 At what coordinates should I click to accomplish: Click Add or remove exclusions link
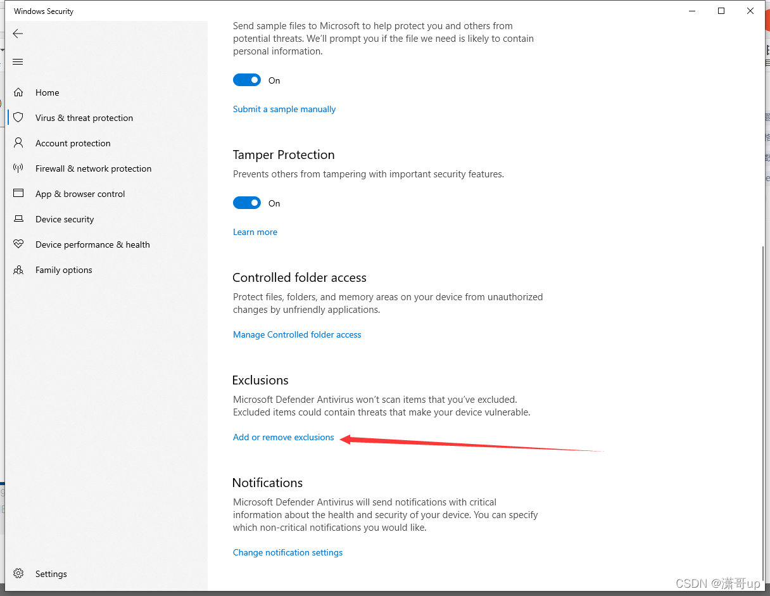[x=283, y=437]
